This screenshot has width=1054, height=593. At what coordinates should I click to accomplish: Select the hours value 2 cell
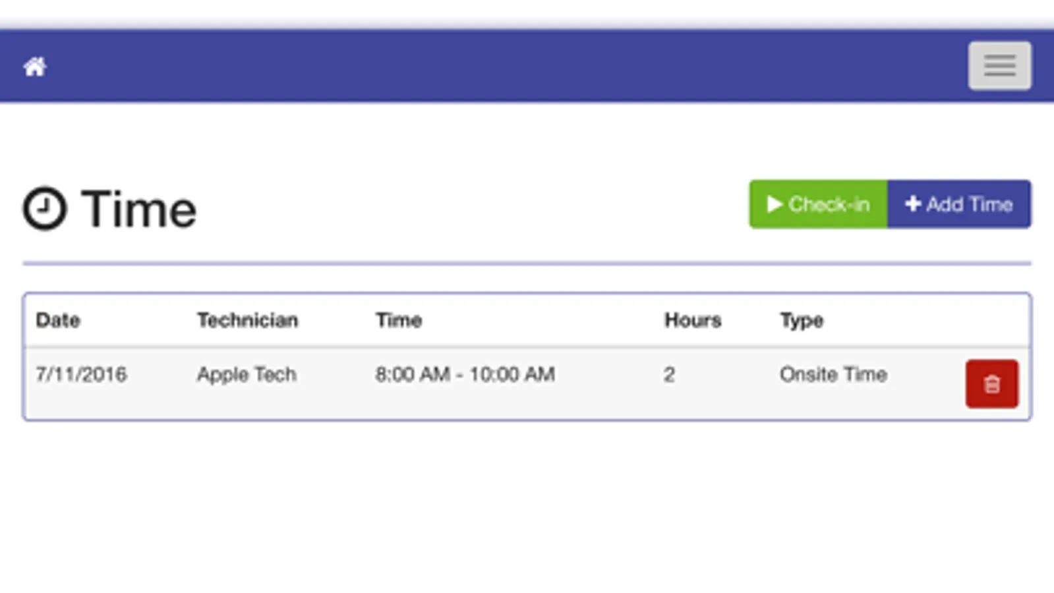point(669,375)
